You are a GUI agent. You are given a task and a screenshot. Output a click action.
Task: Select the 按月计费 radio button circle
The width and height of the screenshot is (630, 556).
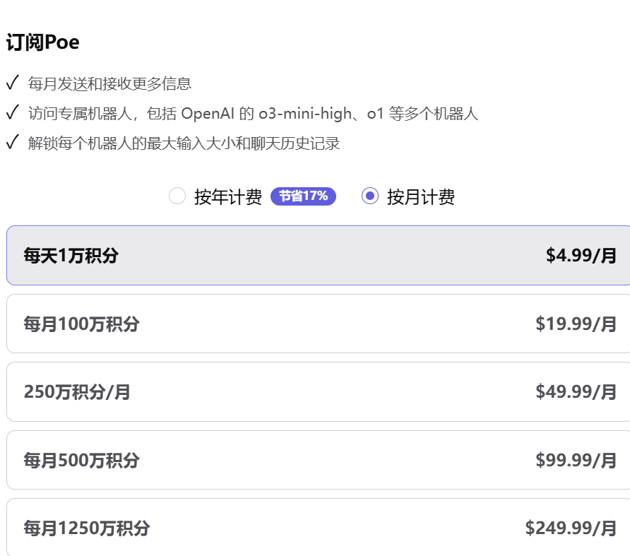(370, 196)
